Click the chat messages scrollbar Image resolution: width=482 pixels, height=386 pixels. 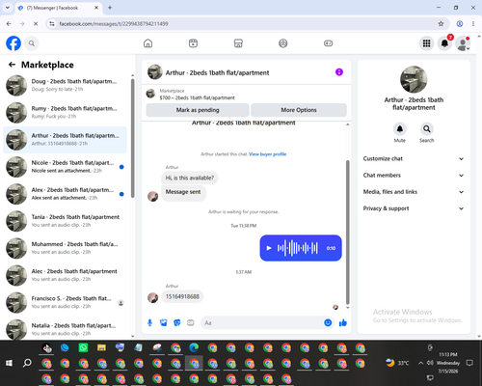(x=347, y=232)
